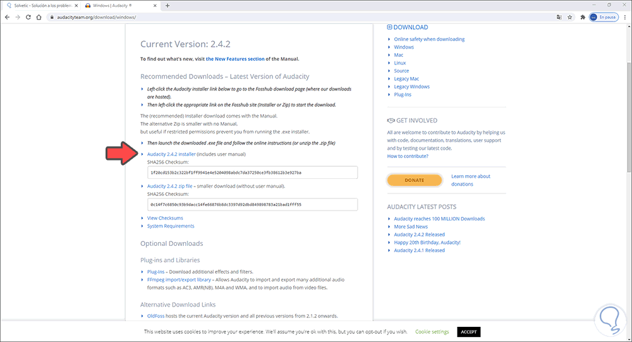The height and width of the screenshot is (342, 632).
Task: Open Learn more about donations link
Action: click(x=470, y=180)
